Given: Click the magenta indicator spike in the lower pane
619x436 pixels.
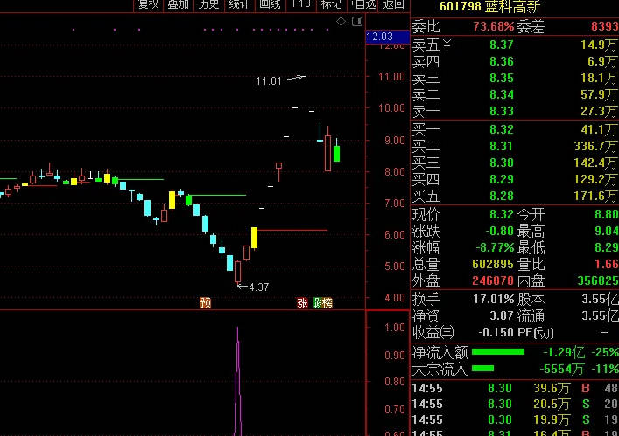Looking at the screenshot, I should tap(237, 381).
